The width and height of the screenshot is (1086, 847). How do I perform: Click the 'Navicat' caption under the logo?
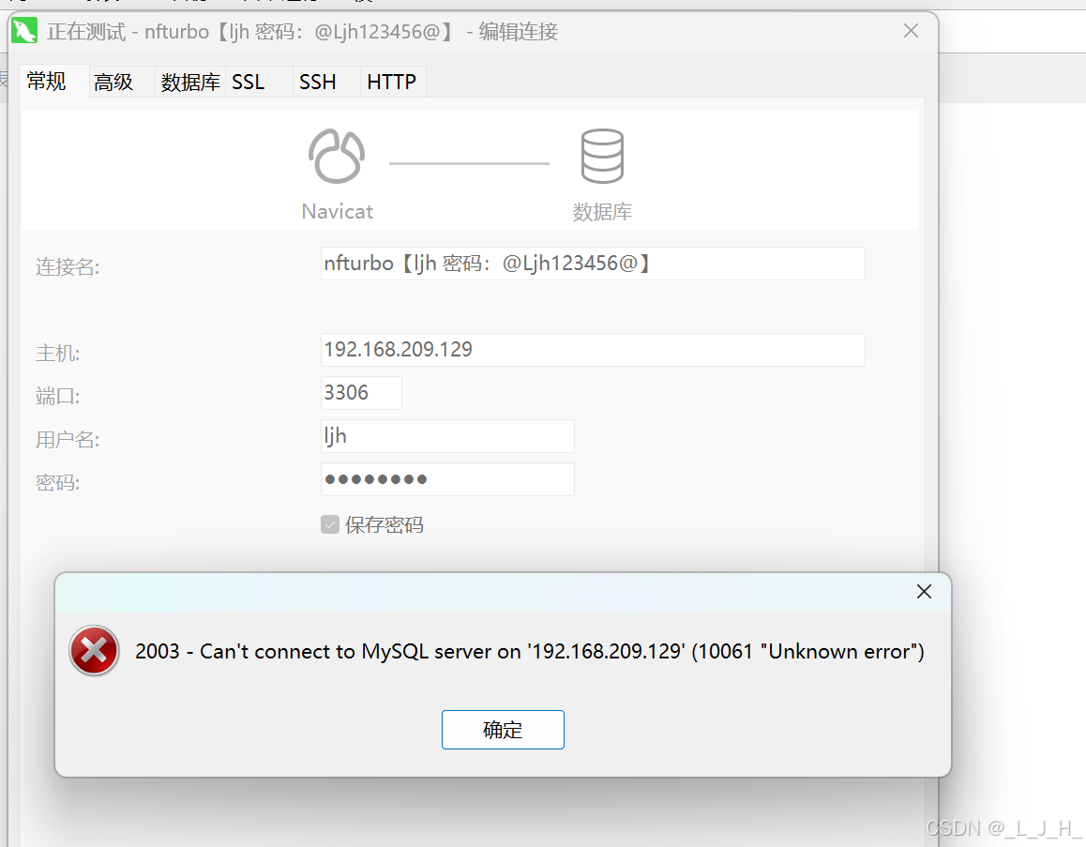point(338,211)
